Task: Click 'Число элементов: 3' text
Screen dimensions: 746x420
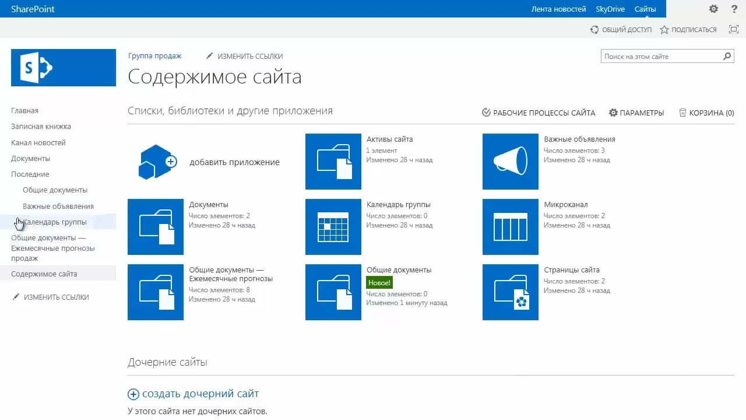Action: tap(574, 150)
